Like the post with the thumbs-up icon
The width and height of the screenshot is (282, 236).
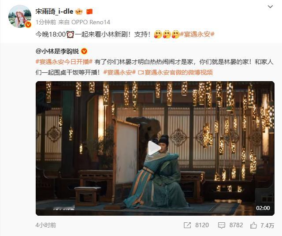coord(253,225)
